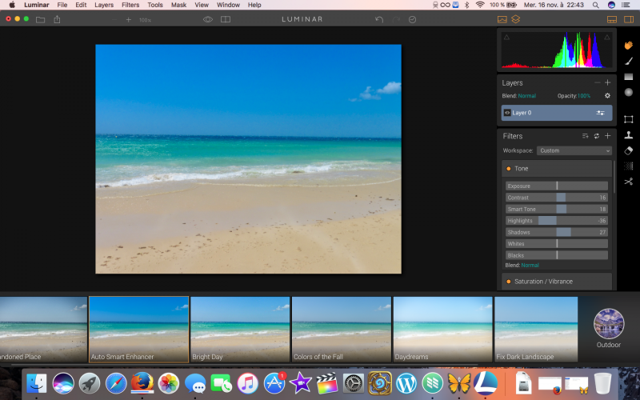Toggle the Tone filter on/off dot

click(x=509, y=169)
